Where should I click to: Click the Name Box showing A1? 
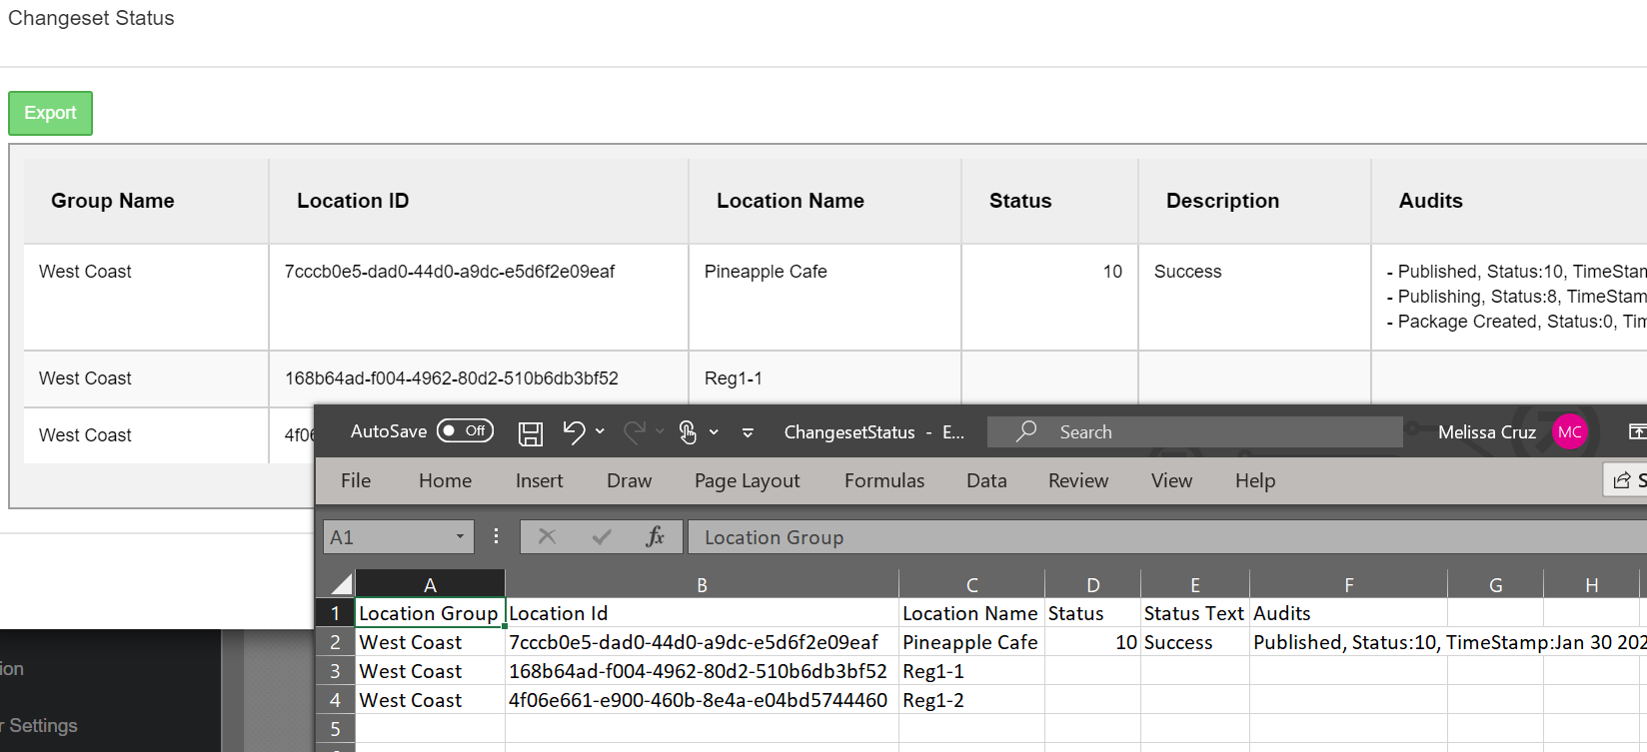click(x=399, y=537)
